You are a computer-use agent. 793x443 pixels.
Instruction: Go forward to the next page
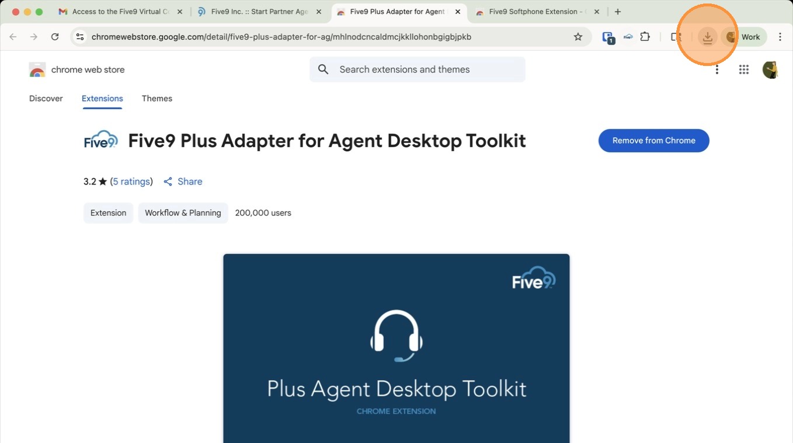(34, 37)
